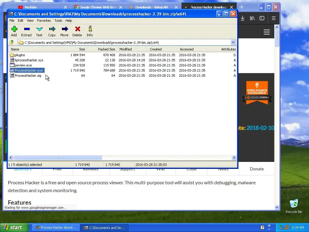Viewport: 309px width, 232px height.
Task: Open SourceForge page hamburger menu
Action: click(x=267, y=32)
